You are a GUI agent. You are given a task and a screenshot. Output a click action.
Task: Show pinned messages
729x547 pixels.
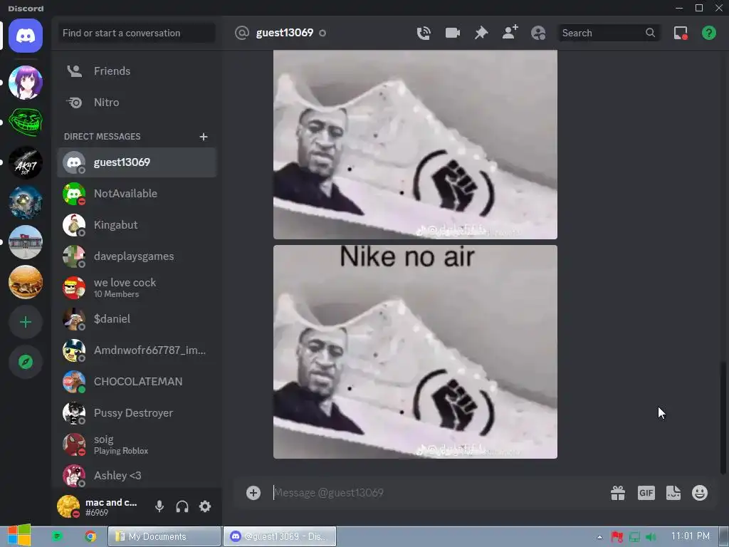click(481, 33)
